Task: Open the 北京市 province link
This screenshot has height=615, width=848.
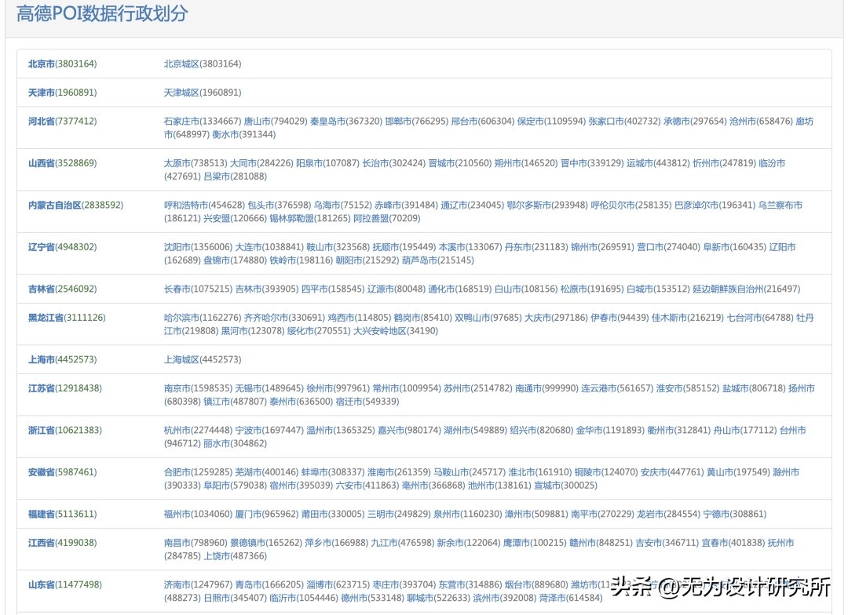Action: pos(42,64)
